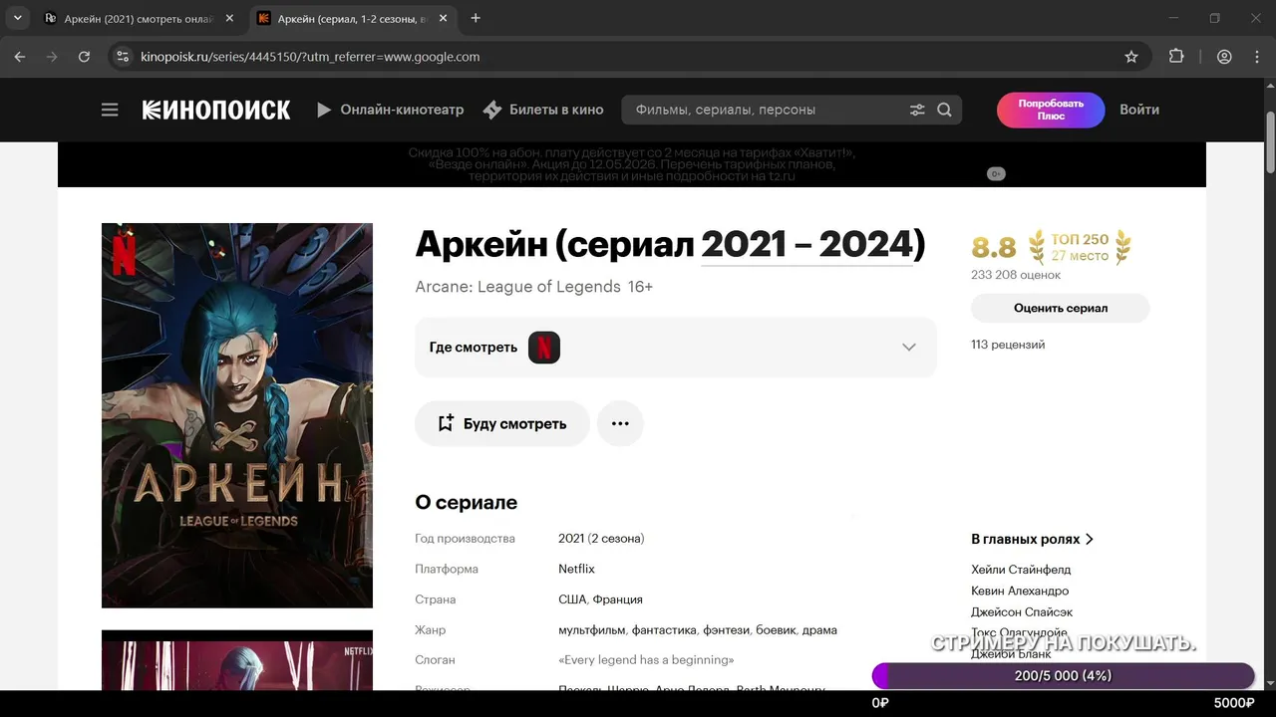Click the Arcane poster image

(x=237, y=415)
